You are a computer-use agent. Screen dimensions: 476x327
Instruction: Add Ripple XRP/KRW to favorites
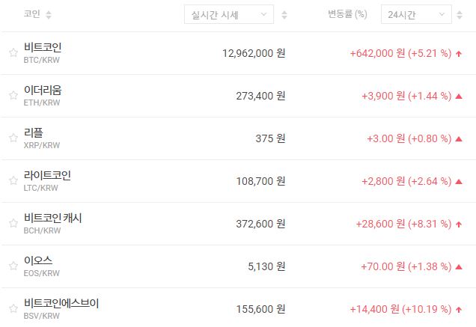[13, 138]
